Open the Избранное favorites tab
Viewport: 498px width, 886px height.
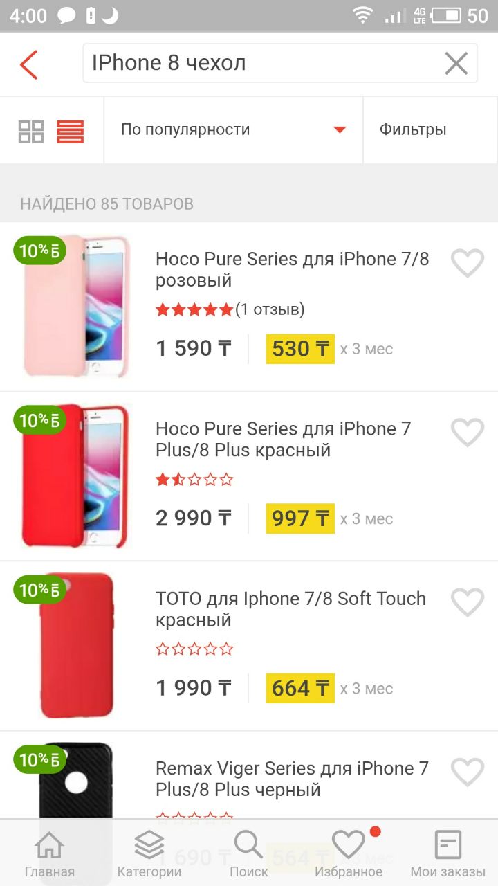click(x=349, y=853)
